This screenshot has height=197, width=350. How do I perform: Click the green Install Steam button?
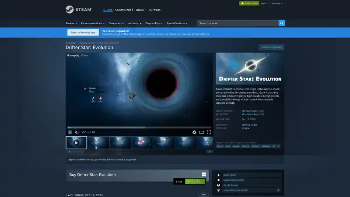249,4
